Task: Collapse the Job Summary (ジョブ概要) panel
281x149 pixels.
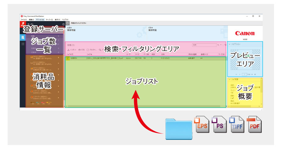Action: click(230, 79)
